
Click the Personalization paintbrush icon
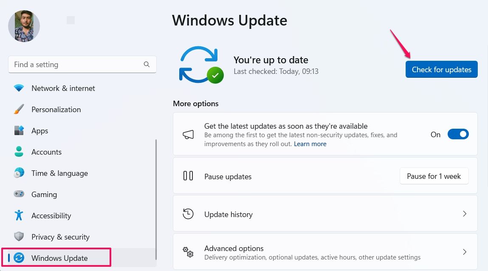[19, 109]
